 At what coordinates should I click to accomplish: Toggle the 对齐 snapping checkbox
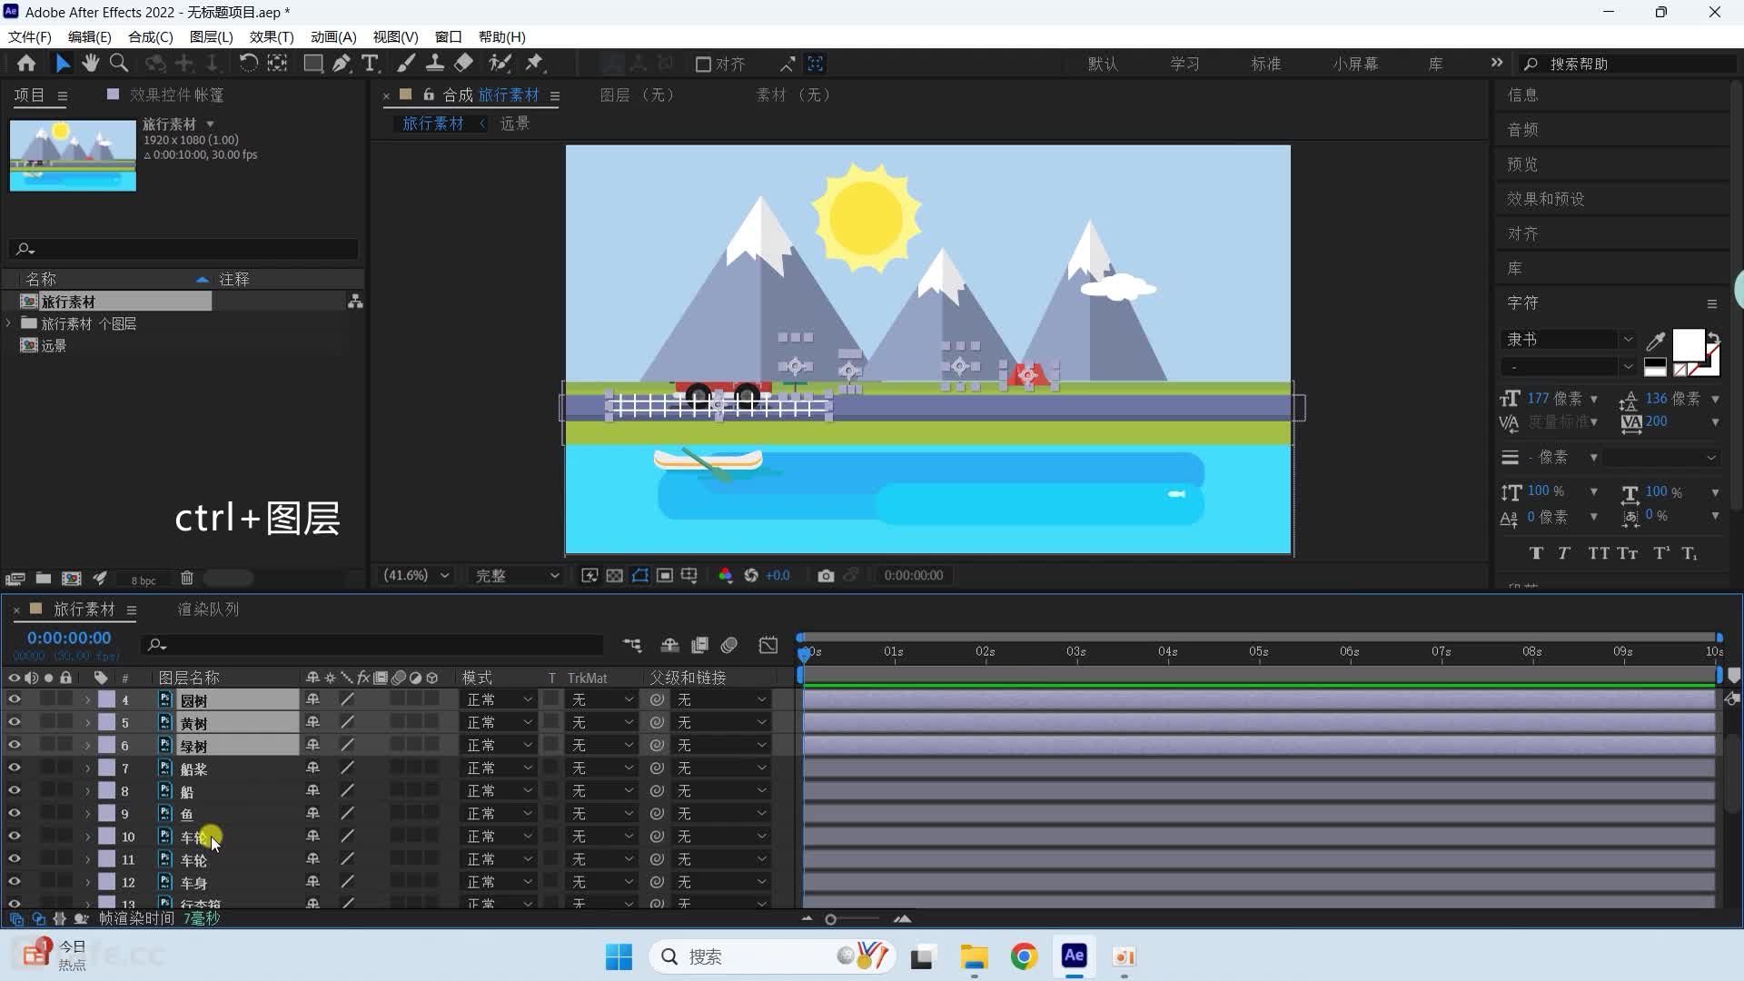(x=703, y=64)
